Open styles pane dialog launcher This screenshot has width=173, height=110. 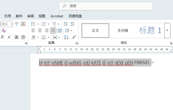pyautogui.click(x=171, y=43)
